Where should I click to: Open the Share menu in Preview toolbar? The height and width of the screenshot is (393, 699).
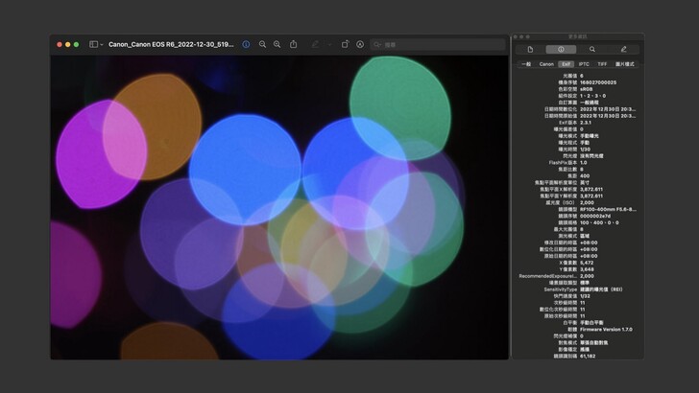point(293,44)
